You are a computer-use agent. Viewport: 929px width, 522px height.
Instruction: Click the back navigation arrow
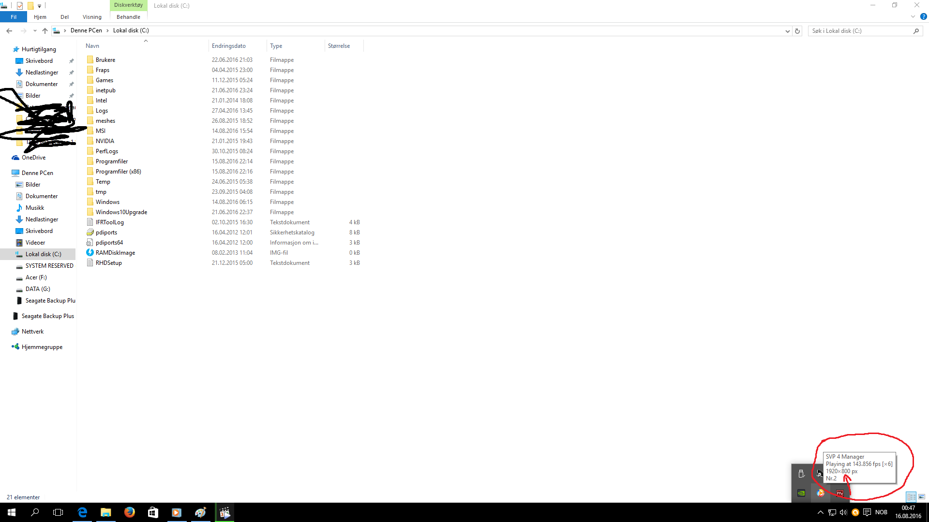pyautogui.click(x=9, y=30)
